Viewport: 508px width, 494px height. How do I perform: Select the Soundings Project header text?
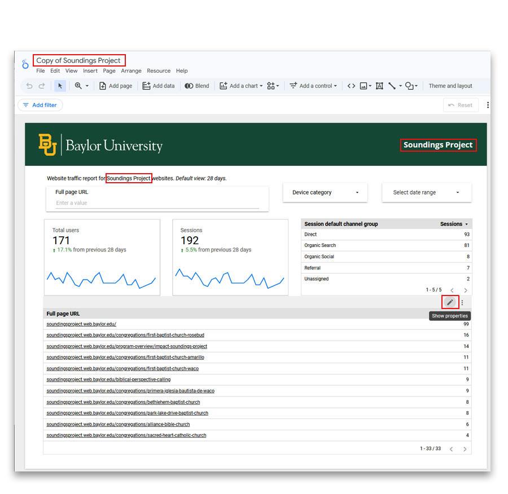[x=438, y=145]
